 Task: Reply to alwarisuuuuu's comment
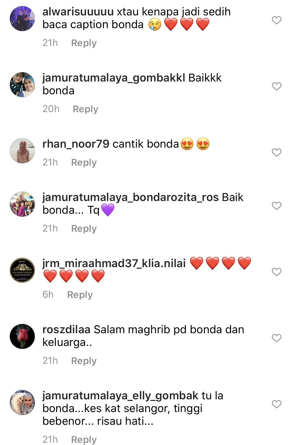click(84, 43)
